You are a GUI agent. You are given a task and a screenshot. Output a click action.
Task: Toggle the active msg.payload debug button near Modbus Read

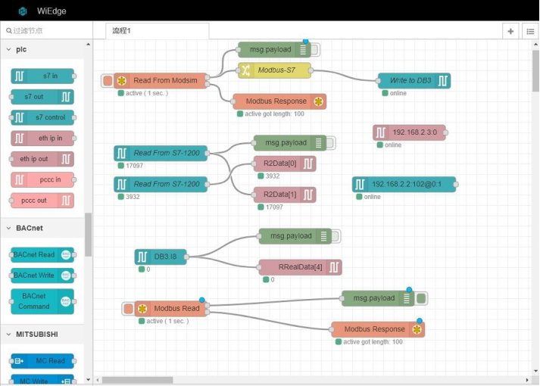[421, 298]
